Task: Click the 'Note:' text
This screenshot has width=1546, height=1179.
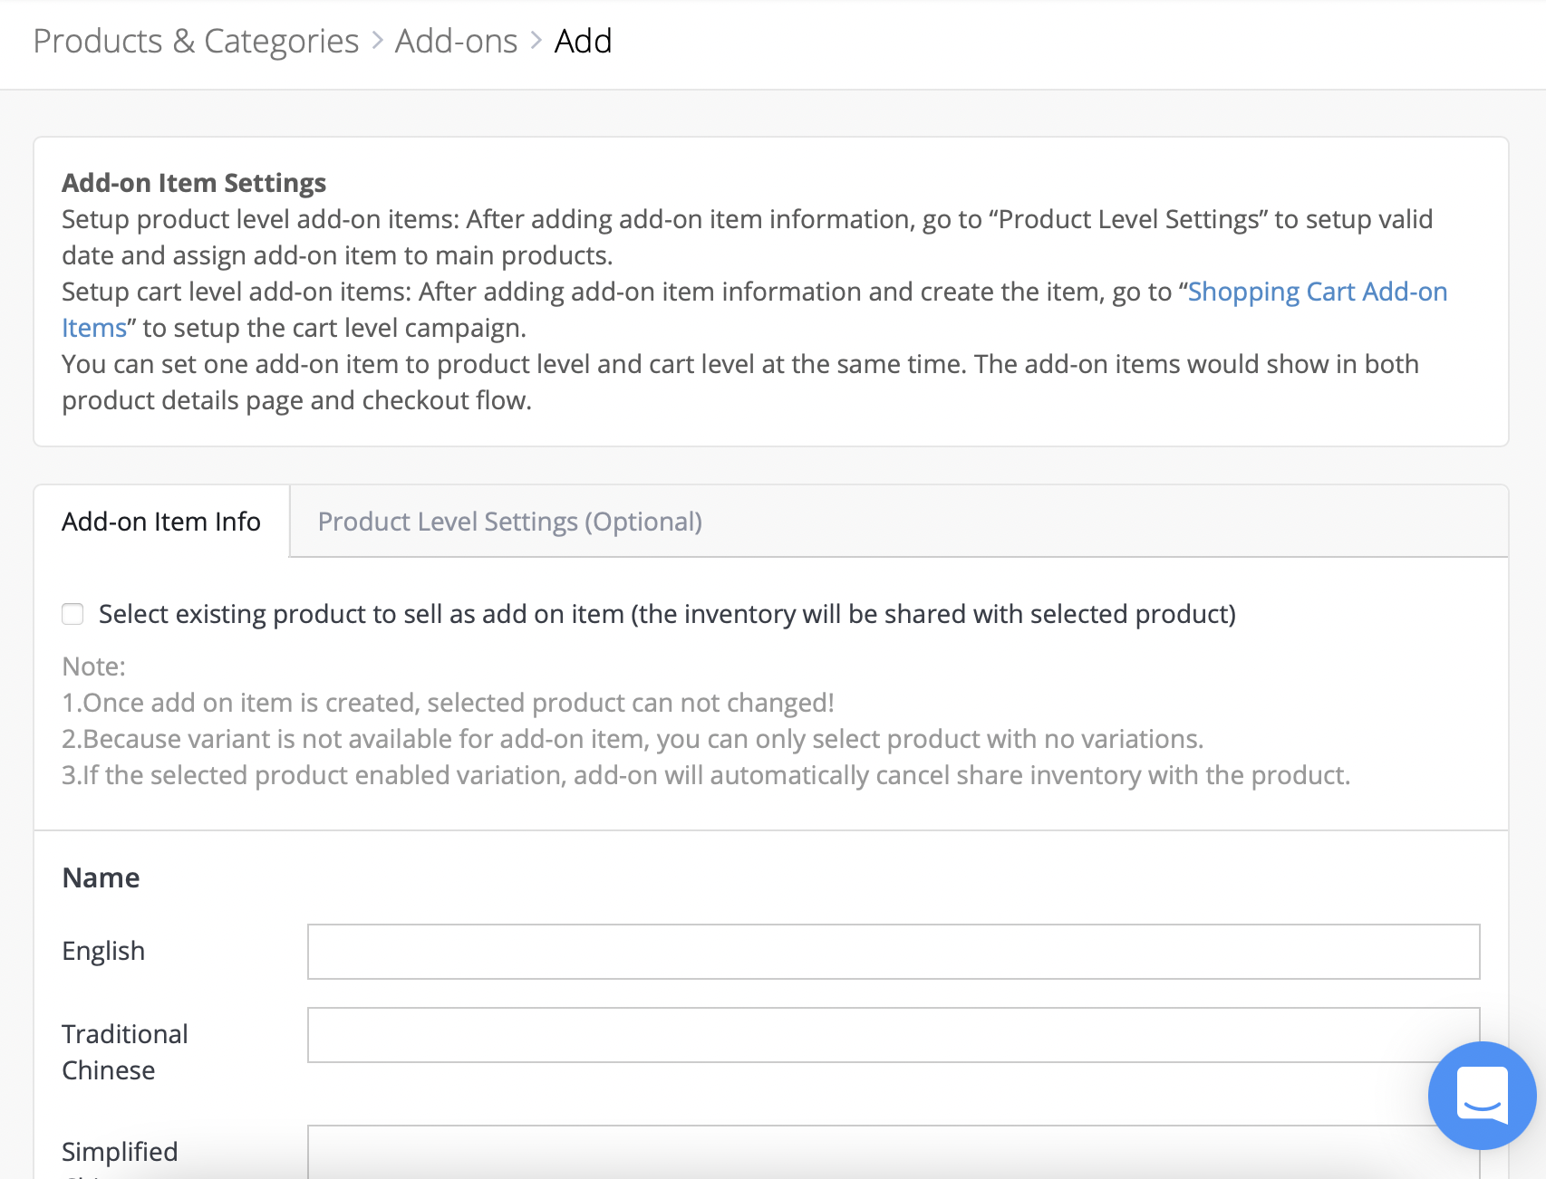Action: tap(93, 666)
